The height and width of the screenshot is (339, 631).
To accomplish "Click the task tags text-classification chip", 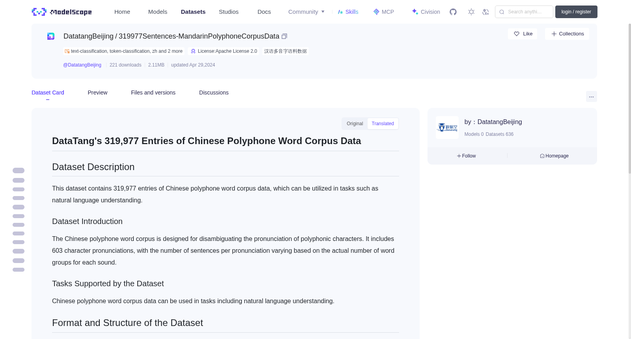I will pos(124,51).
